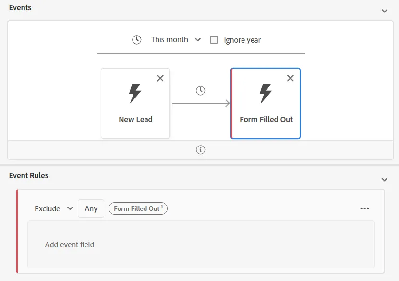Click the Add event field area
Viewport: 399px width, 281px height.
point(201,244)
